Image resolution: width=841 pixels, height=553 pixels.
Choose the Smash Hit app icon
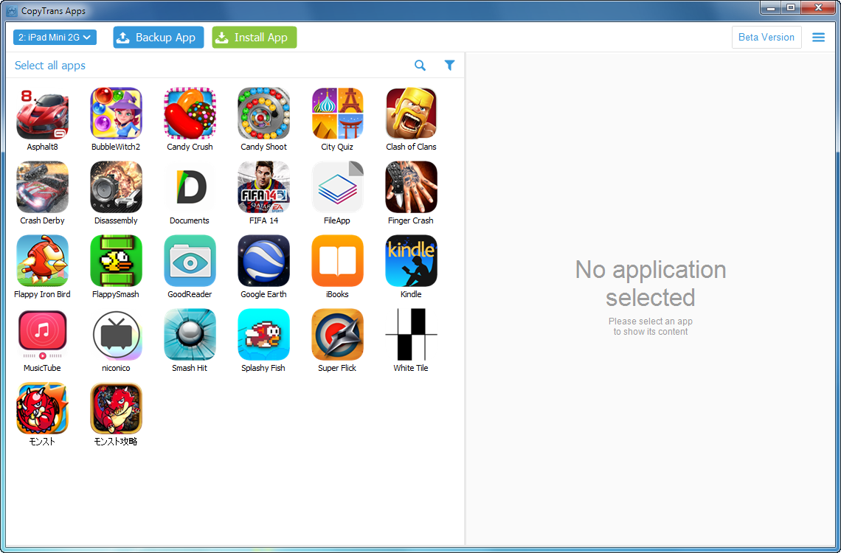pyautogui.click(x=190, y=335)
